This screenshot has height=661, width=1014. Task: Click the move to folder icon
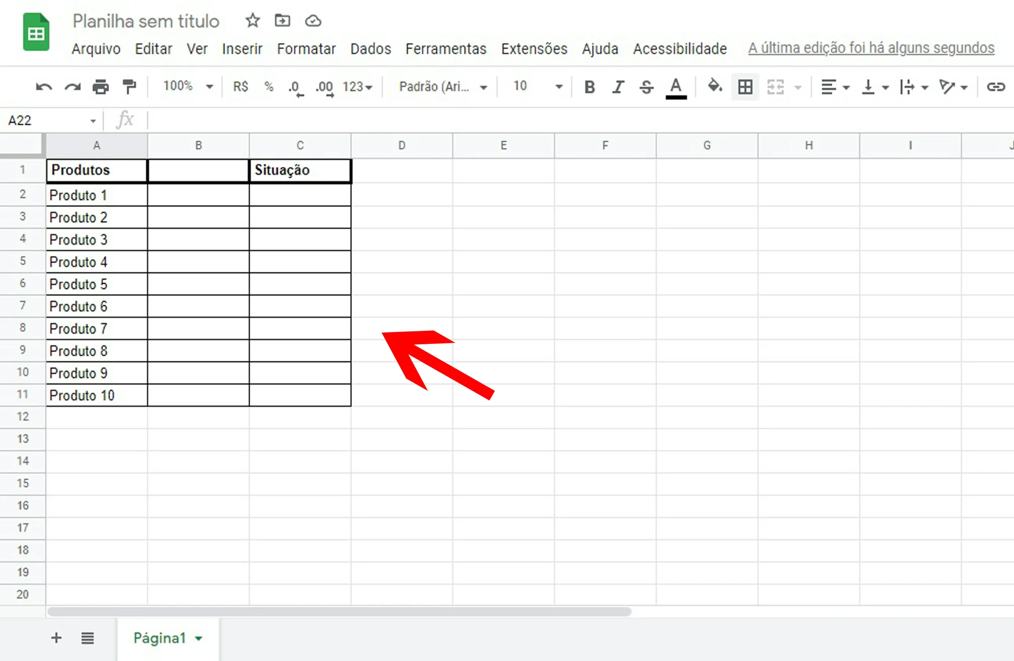[x=282, y=21]
